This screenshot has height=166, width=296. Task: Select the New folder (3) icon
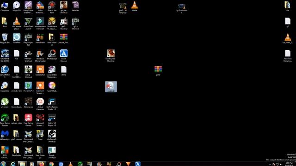[x=52, y=40]
